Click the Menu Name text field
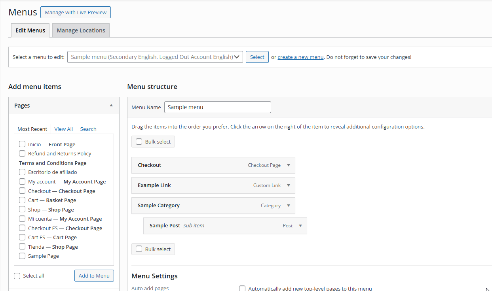This screenshot has height=291, width=492. 217,107
